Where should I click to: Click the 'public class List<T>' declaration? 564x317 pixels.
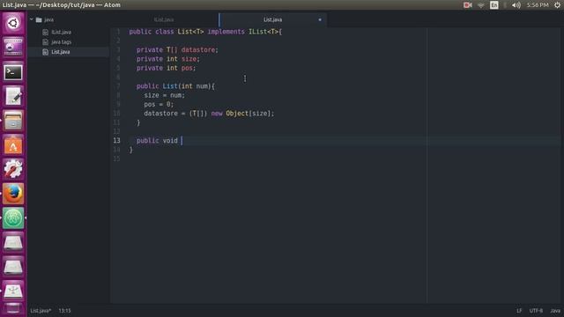pyautogui.click(x=167, y=32)
